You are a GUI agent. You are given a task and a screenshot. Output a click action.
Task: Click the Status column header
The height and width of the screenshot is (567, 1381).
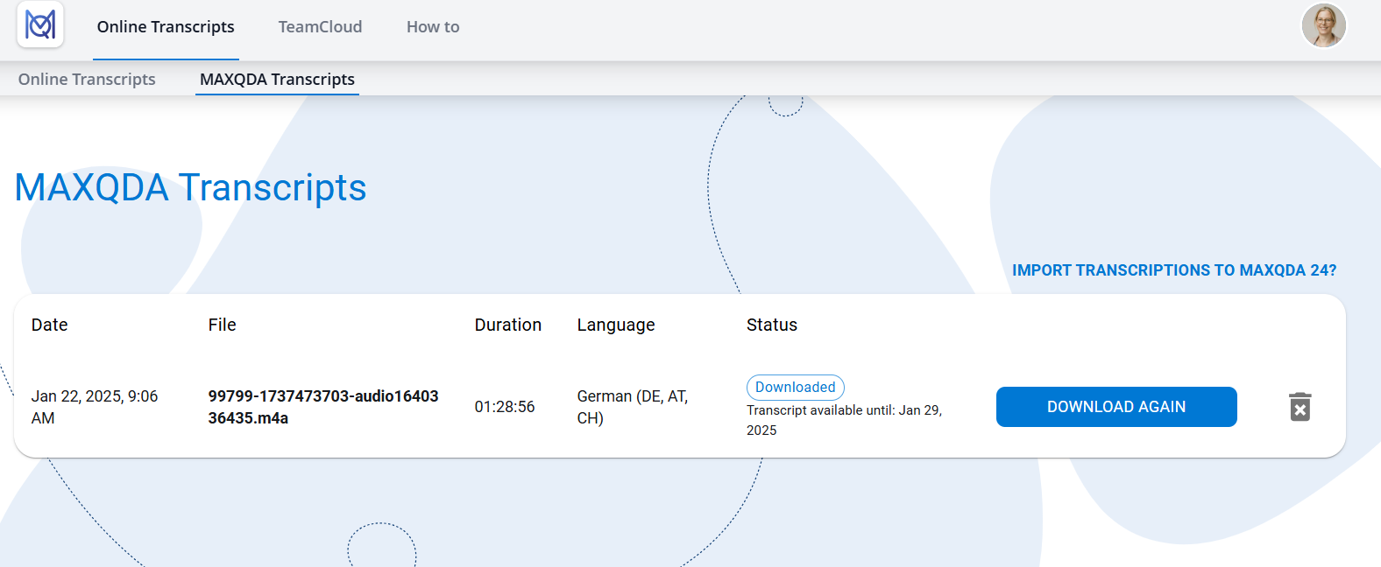click(771, 325)
